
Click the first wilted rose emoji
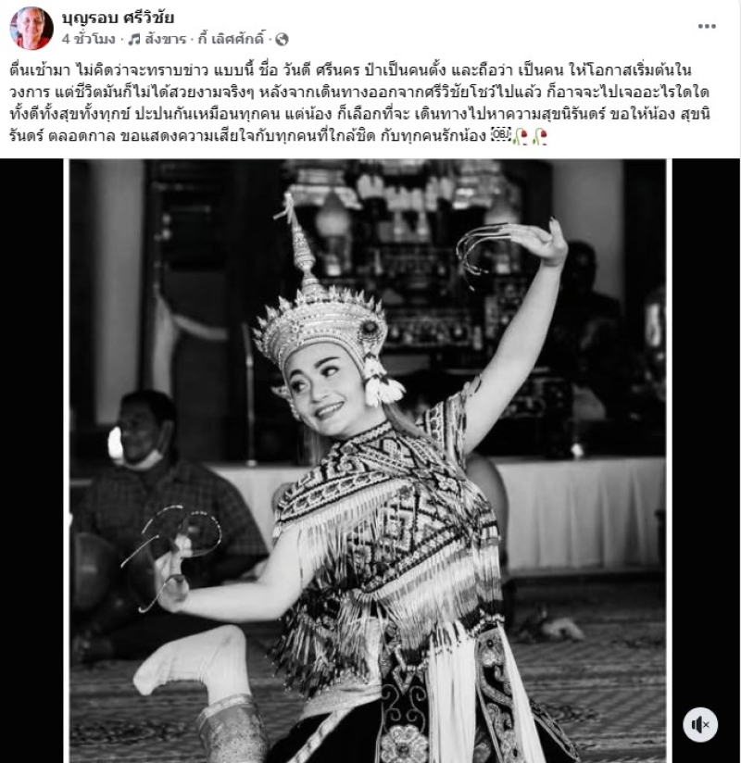521,136
